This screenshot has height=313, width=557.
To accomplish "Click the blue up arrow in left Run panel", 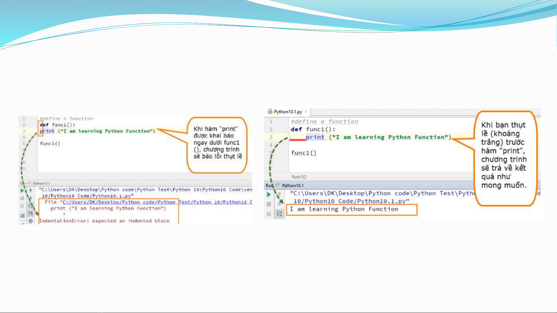I will (30, 190).
